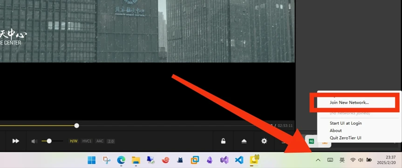
Task: Open Windows Start menu
Action: 91,160
